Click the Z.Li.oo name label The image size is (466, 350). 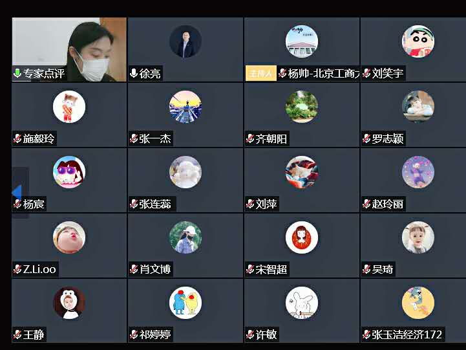click(39, 269)
